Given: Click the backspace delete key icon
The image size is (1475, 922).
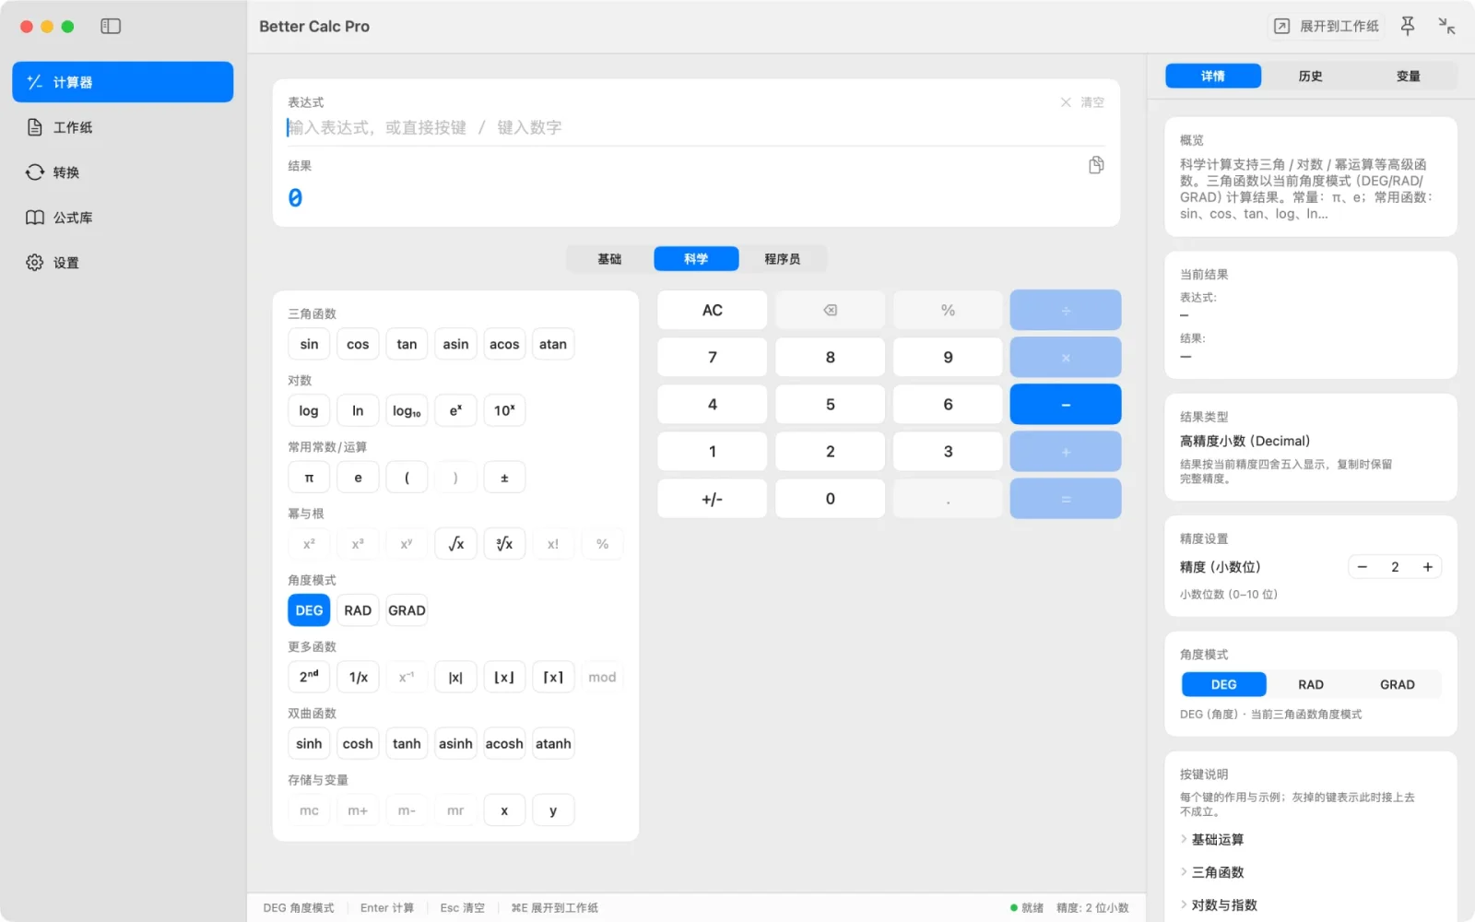Looking at the screenshot, I should [830, 310].
